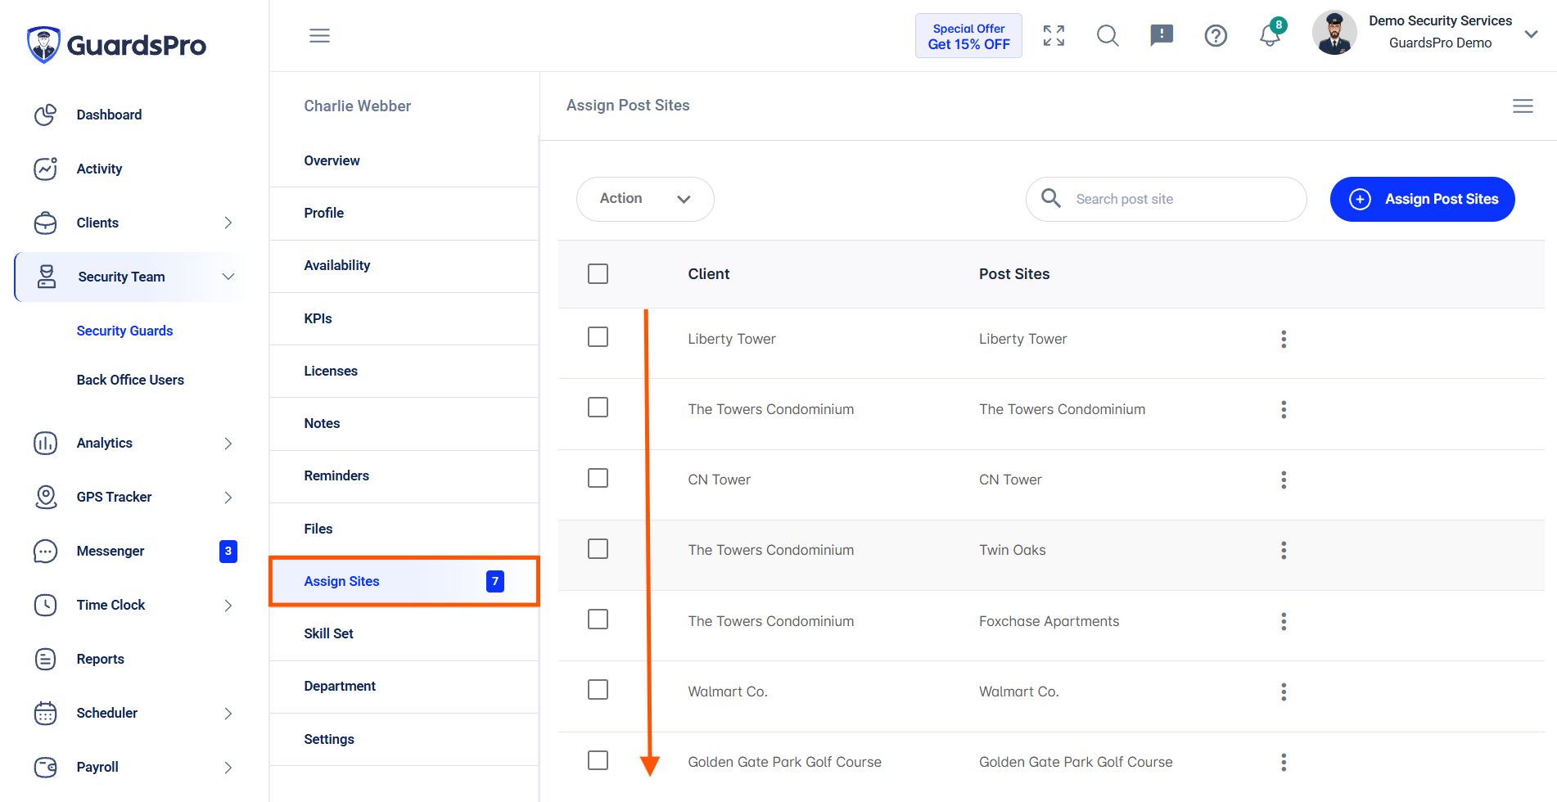The width and height of the screenshot is (1557, 802).
Task: Check the Liberty Tower row checkbox
Action: click(x=598, y=337)
